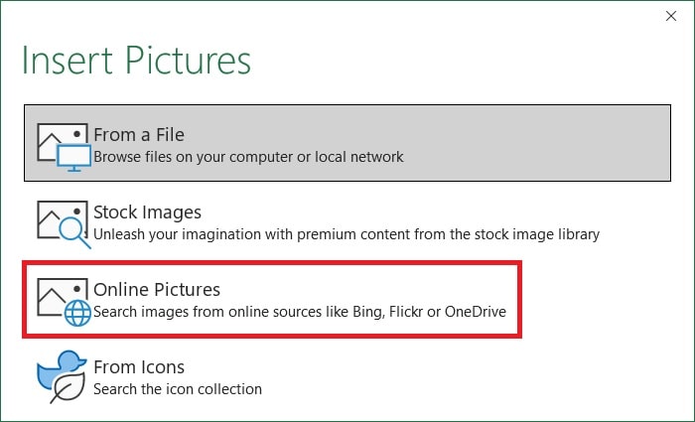695x422 pixels.
Task: Click 'Search the icon collection' description
Action: point(178,389)
